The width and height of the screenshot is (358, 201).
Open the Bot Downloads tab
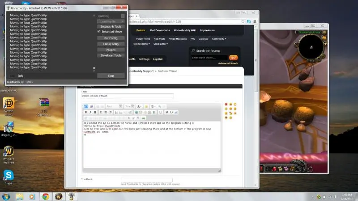pos(160,30)
